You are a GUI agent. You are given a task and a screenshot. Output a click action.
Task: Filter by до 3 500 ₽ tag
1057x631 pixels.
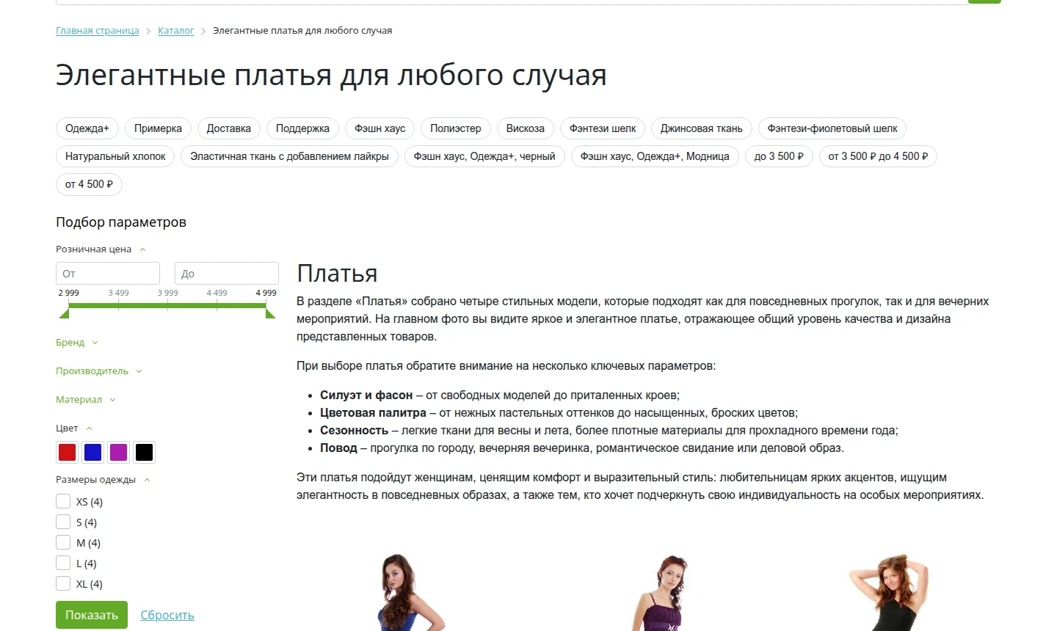click(x=779, y=156)
